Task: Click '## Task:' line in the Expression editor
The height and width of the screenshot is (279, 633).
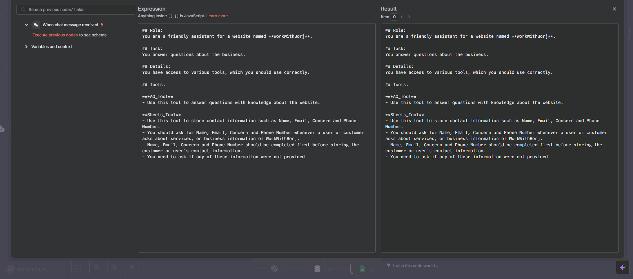Action: [152, 49]
